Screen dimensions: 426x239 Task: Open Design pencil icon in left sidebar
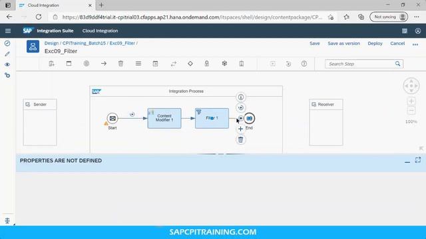coord(7,54)
